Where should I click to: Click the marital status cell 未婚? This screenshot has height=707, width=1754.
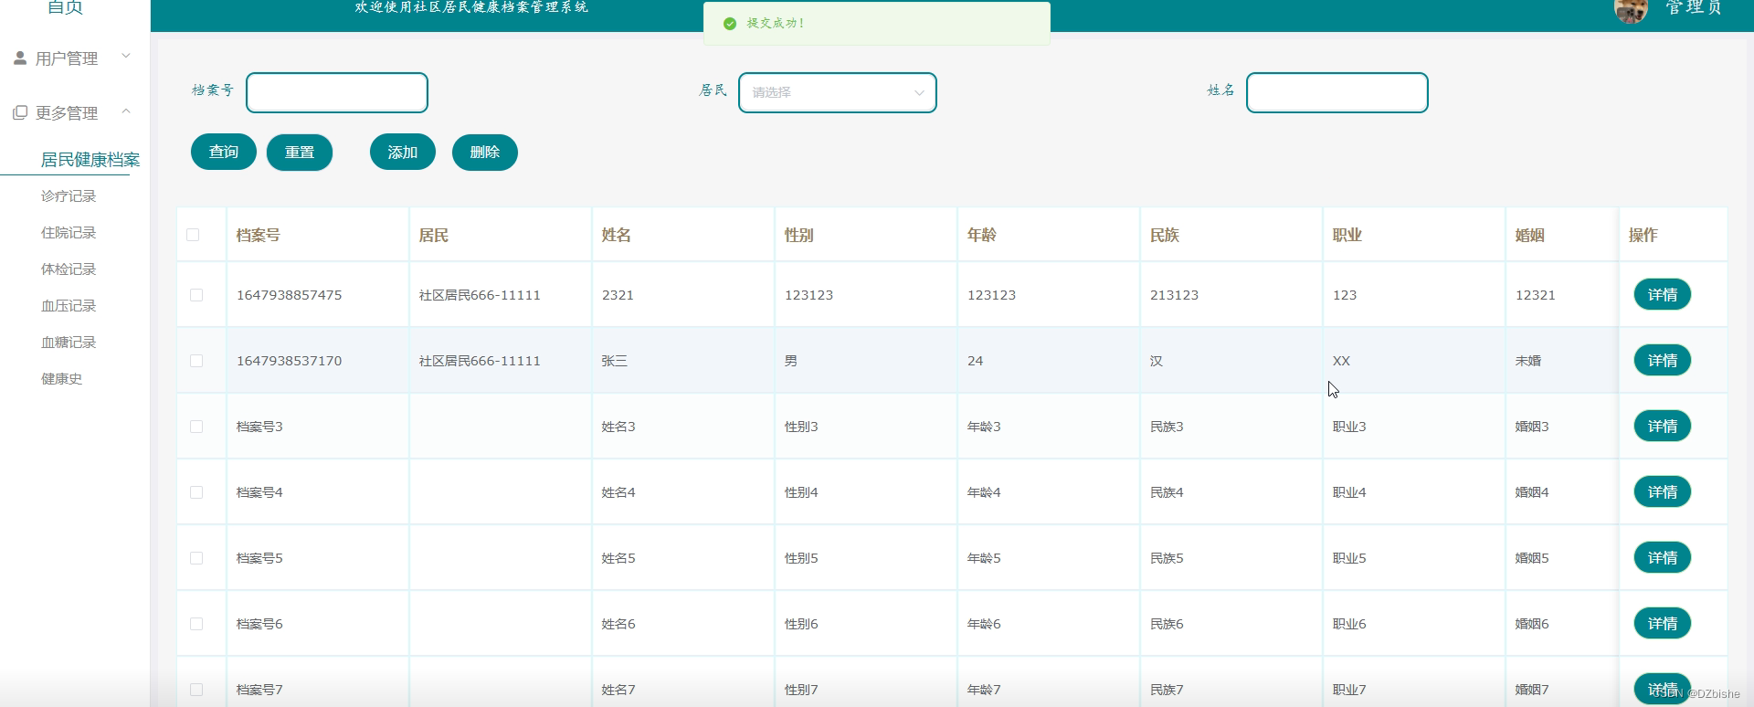point(1528,361)
